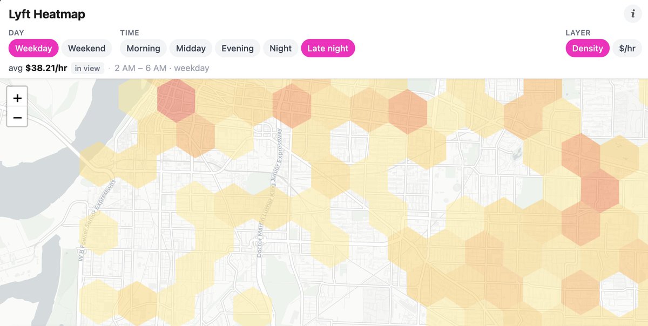Image resolution: width=648 pixels, height=326 pixels.
Task: Show the Density layer
Action: tap(588, 48)
